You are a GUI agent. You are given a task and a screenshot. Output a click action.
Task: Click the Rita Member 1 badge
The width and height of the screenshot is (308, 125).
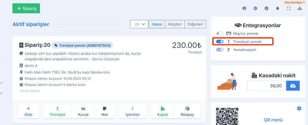coord(294,3)
